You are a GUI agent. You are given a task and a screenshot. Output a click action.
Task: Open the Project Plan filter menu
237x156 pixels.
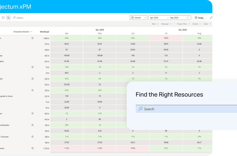pyautogui.click(x=183, y=24)
